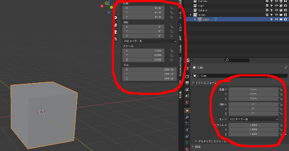The height and width of the screenshot is (151, 289).
Task: Open the Modifiers wrench icon
Action: 187,117
